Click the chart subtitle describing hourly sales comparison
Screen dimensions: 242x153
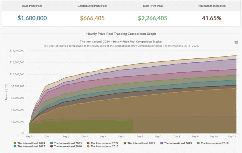121,46
